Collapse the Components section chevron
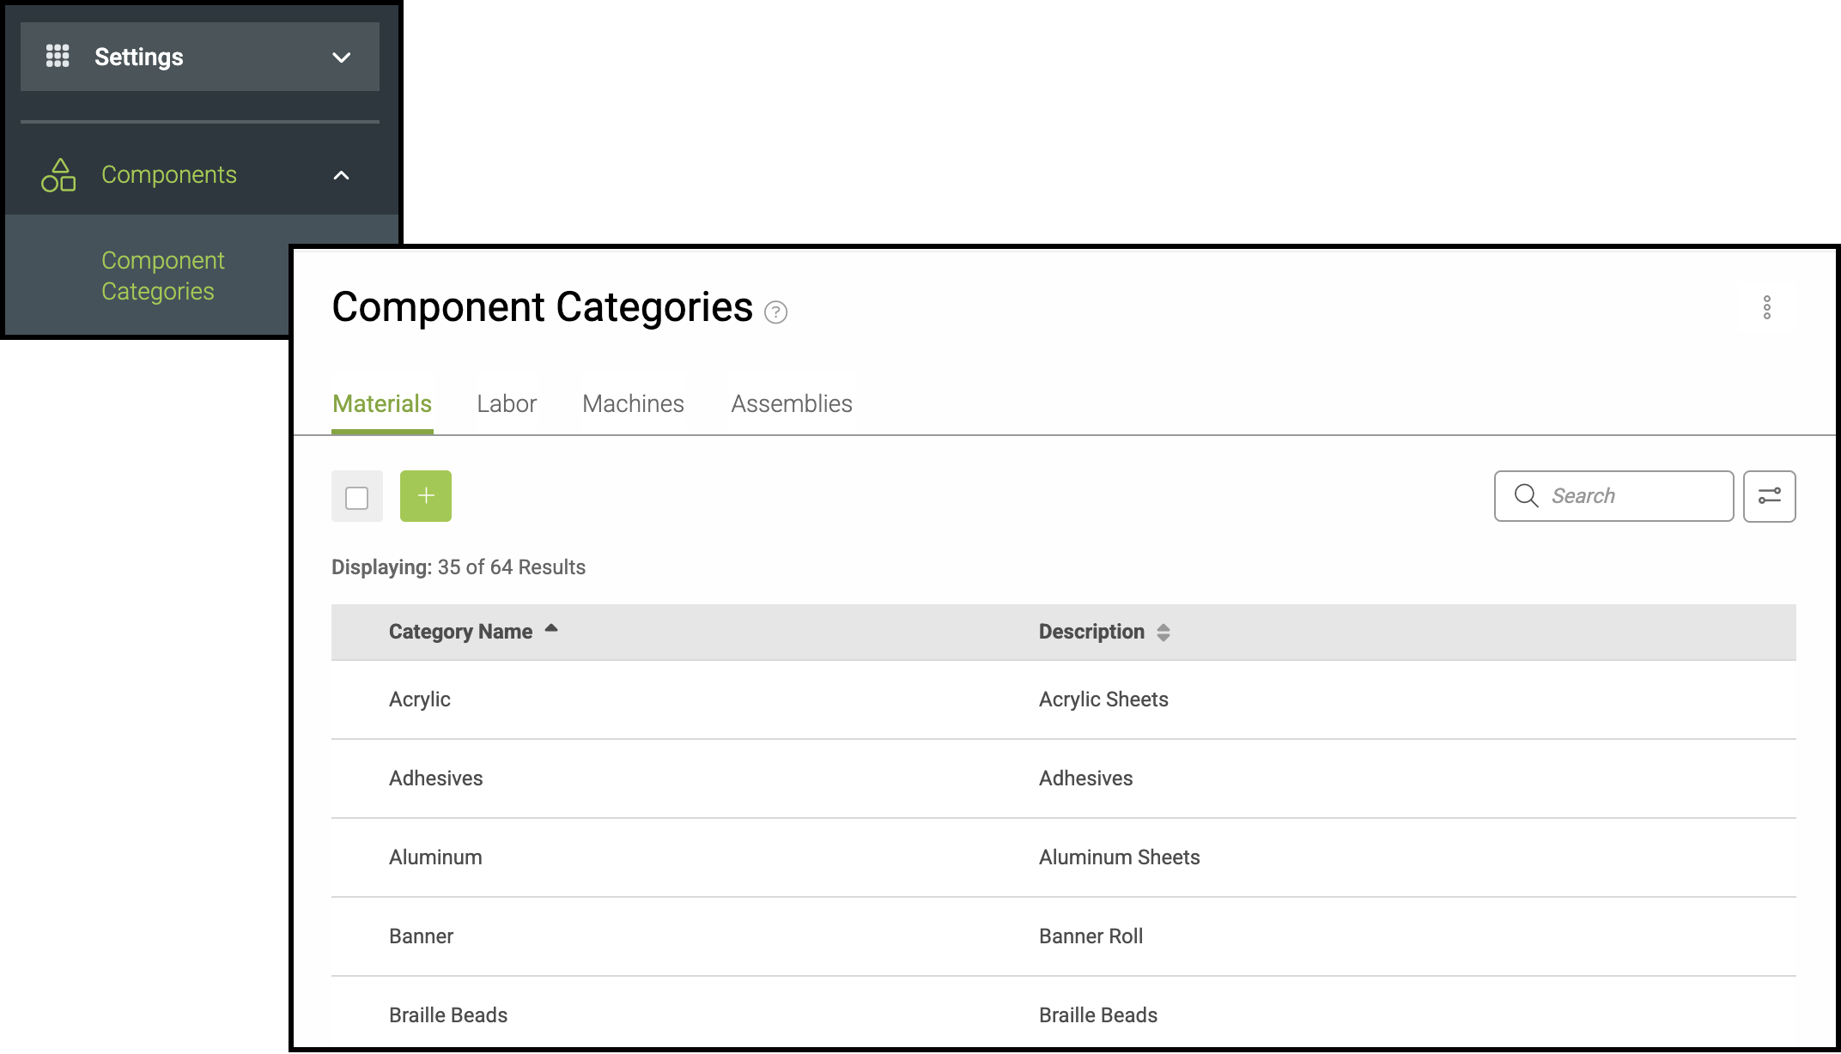Image resolution: width=1841 pixels, height=1054 pixels. click(x=341, y=175)
